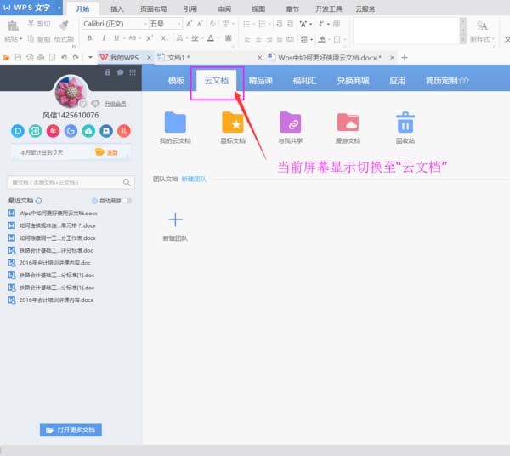
Task: Close the 我的WPS tab
Action: click(149, 58)
